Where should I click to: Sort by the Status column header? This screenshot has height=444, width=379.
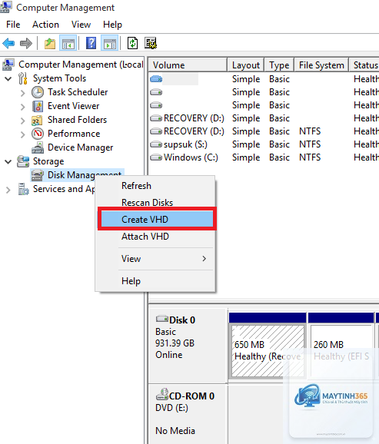coord(364,65)
